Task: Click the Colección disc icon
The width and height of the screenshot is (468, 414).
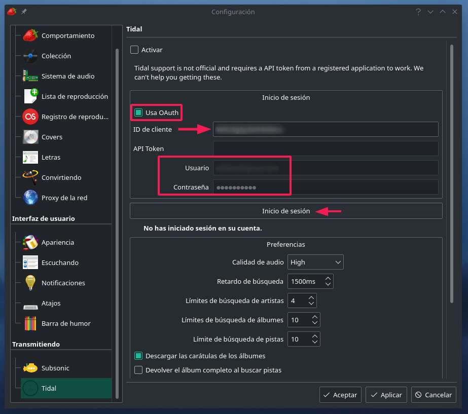Action: 30,56
